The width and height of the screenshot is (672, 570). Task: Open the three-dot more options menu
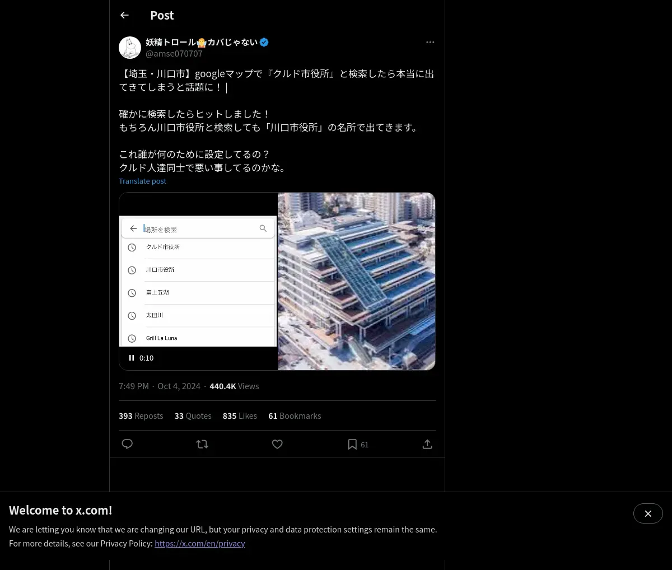coord(430,42)
